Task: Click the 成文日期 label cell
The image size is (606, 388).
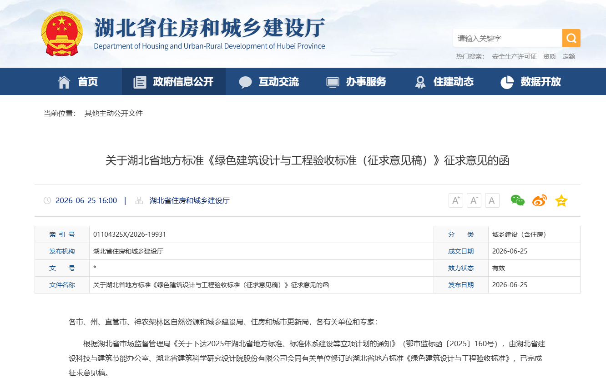Action: 461,251
